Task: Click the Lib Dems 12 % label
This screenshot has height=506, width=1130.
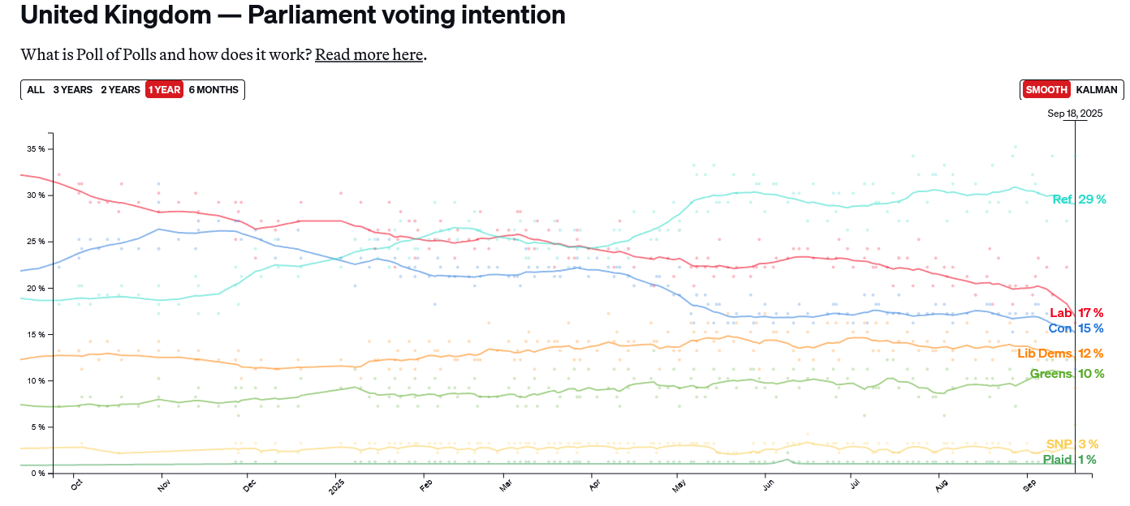Action: [1060, 354]
